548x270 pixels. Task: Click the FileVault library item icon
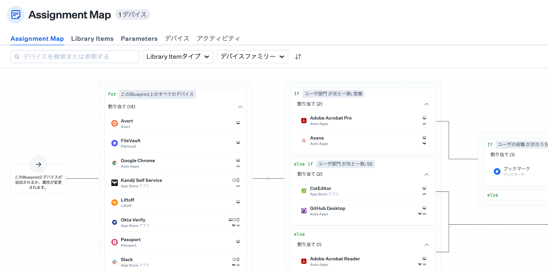click(x=114, y=143)
